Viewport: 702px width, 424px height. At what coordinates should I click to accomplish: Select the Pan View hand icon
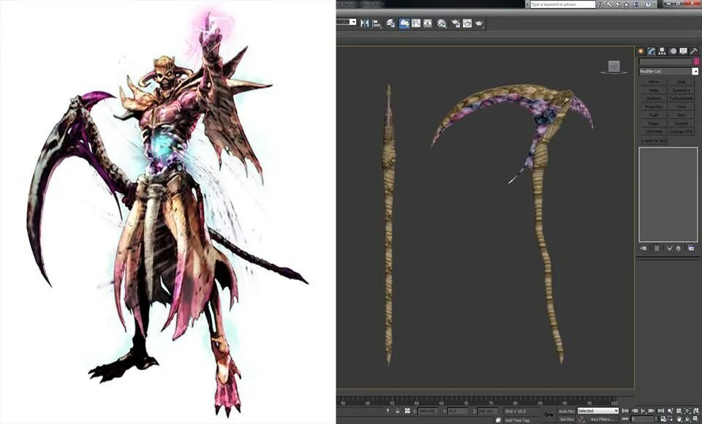click(x=679, y=419)
